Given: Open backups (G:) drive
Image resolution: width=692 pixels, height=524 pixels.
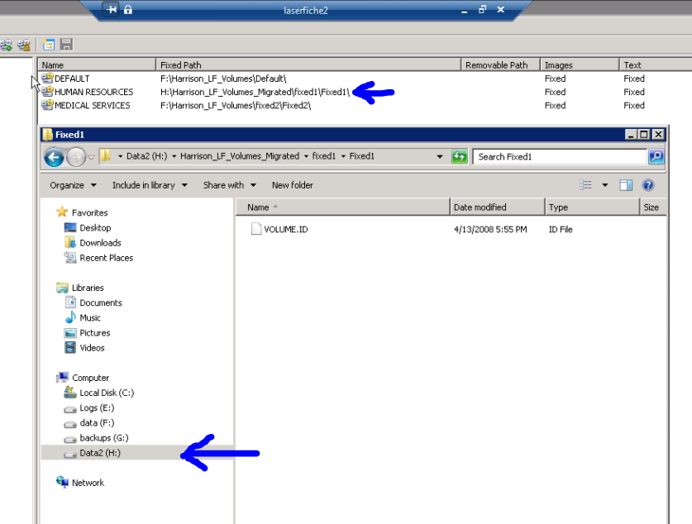Looking at the screenshot, I should tap(103, 437).
